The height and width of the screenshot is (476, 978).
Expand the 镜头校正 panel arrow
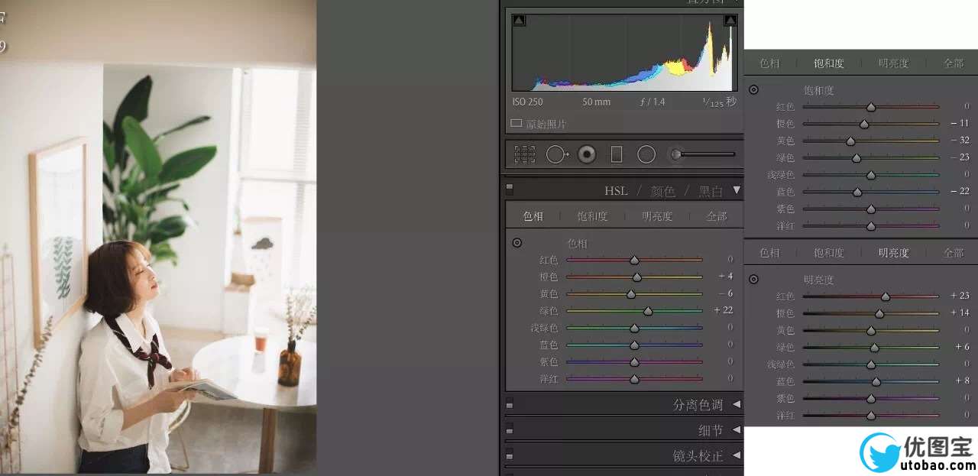point(737,455)
